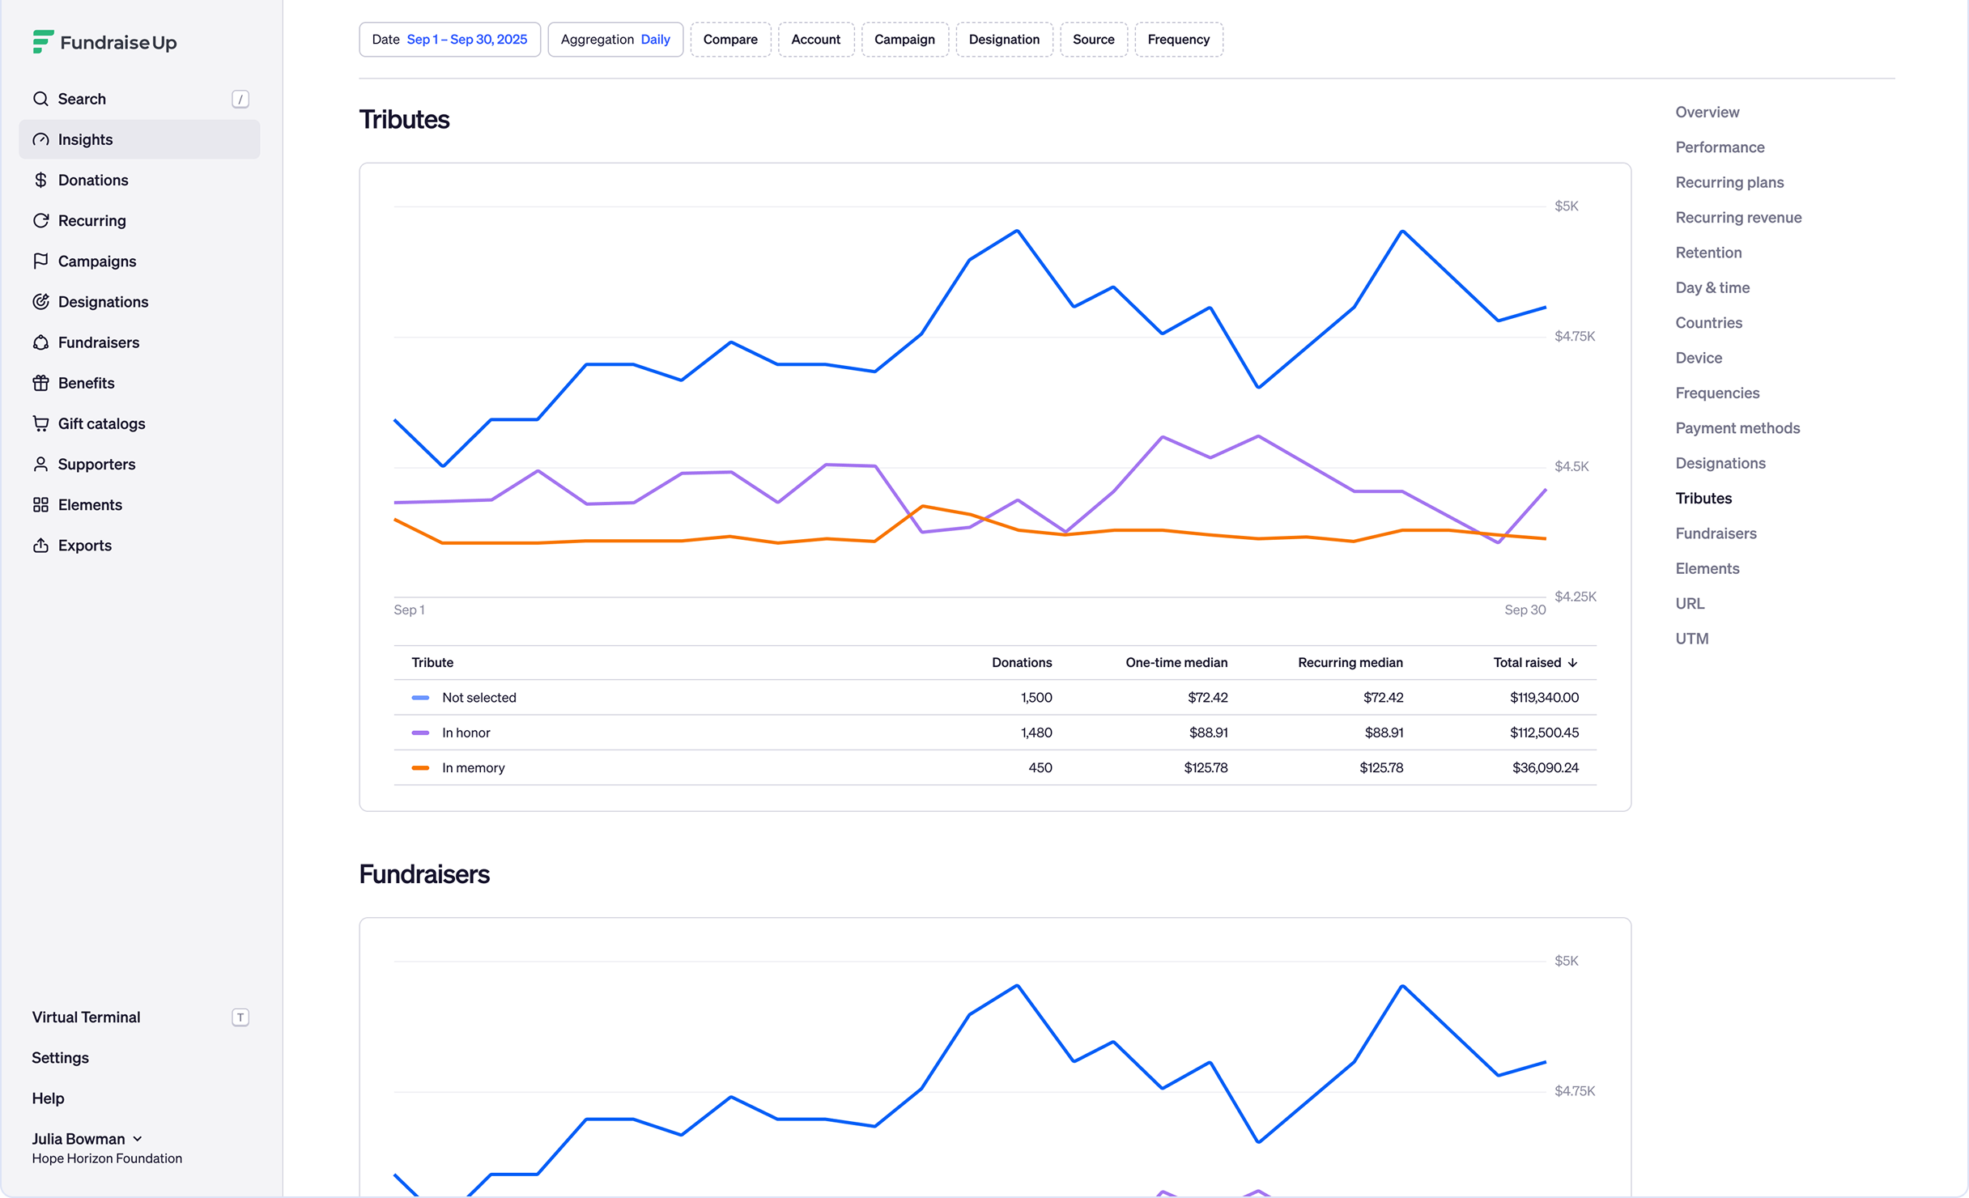Click the T shortcut badge beside Virtual Terminal
Image resolution: width=1969 pixels, height=1198 pixels.
click(x=240, y=1017)
